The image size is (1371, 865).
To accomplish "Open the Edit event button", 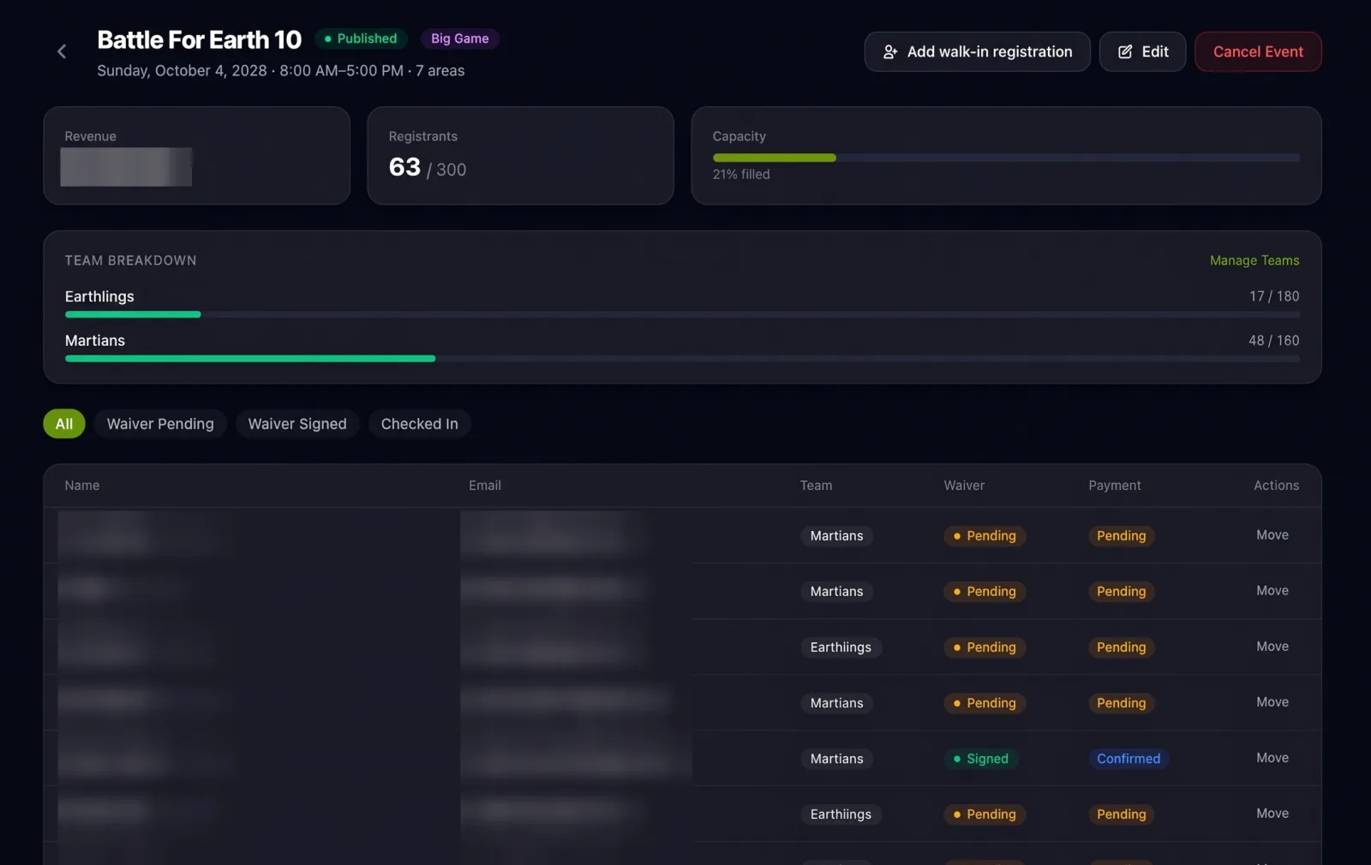I will tap(1142, 51).
